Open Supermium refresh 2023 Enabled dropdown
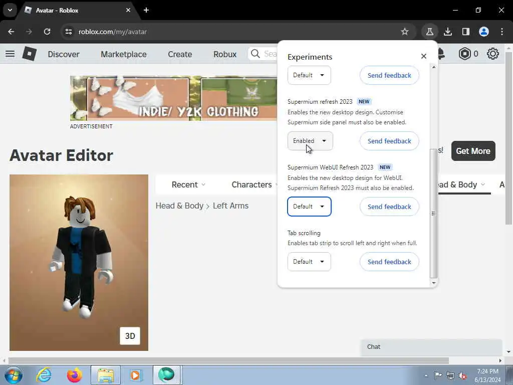The width and height of the screenshot is (513, 385). click(310, 141)
